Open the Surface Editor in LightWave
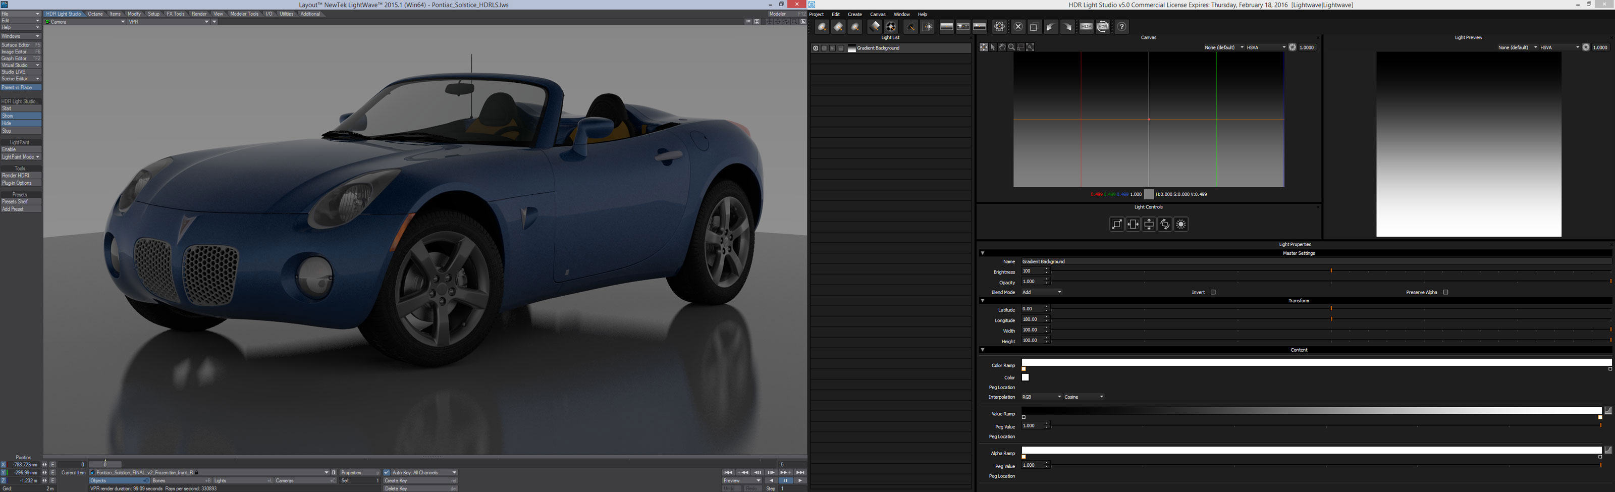This screenshot has height=492, width=1615. (21, 45)
